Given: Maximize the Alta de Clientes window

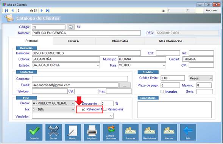Looking at the screenshot, I should click(208, 5).
